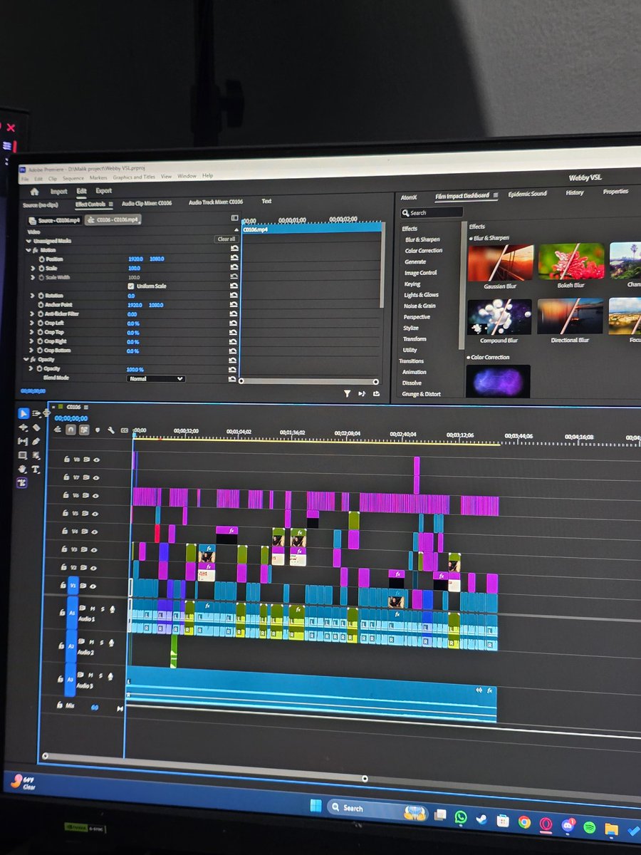This screenshot has height=855, width=641.
Task: Collapse the Unassigned Masks section
Action: click(28, 241)
